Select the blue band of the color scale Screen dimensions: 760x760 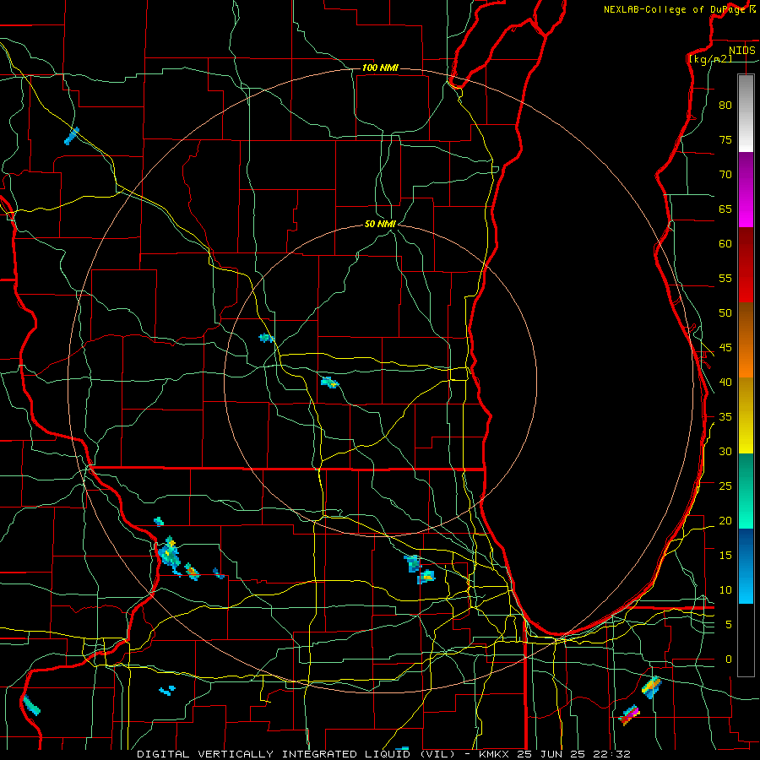746,566
